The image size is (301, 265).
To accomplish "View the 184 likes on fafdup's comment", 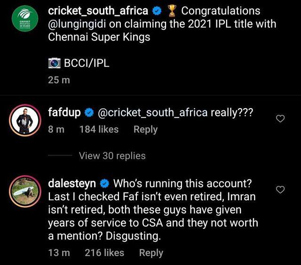I will coord(99,129).
